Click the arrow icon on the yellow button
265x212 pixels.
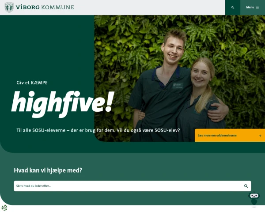260,136
